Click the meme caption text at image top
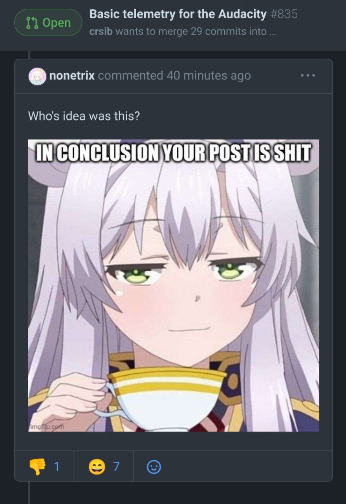This screenshot has height=504, width=346. pyautogui.click(x=173, y=153)
